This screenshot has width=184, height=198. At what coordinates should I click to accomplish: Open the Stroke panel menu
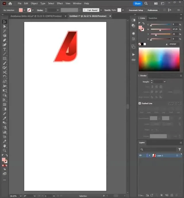point(181,76)
